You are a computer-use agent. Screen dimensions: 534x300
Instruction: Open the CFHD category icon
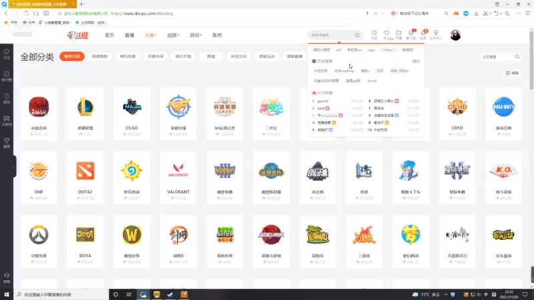point(457,107)
